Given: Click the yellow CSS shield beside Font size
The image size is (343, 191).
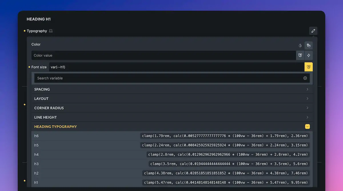Looking at the screenshot, I should [x=308, y=67].
